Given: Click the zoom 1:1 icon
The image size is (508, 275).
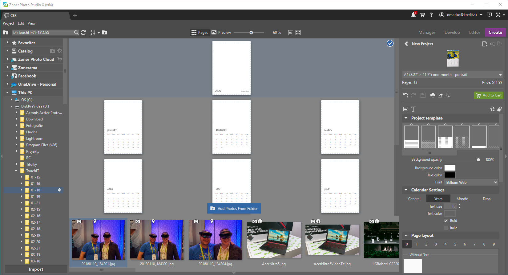Looking at the screenshot, I should click(x=290, y=33).
